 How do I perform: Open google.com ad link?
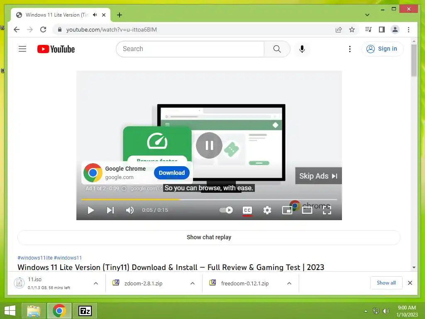pyautogui.click(x=146, y=189)
